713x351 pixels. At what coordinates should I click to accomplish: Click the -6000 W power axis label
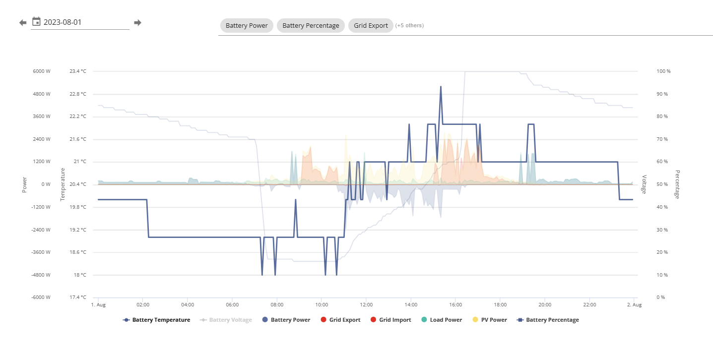(41, 297)
